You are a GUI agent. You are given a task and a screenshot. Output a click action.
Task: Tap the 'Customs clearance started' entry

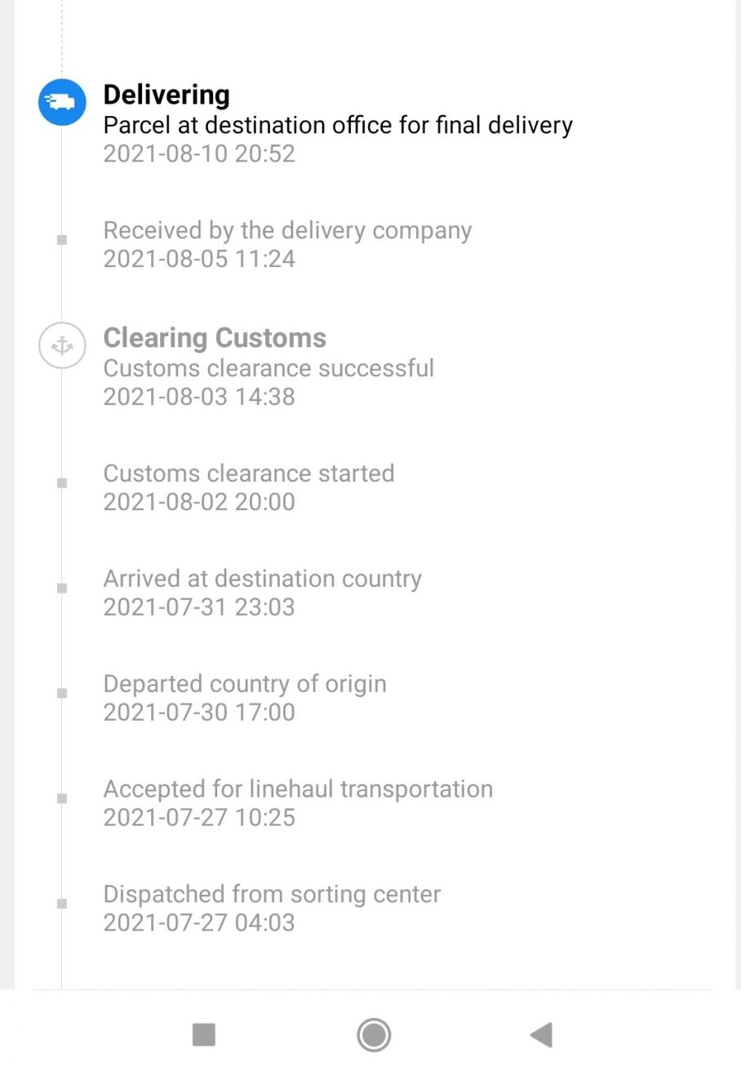pos(249,487)
